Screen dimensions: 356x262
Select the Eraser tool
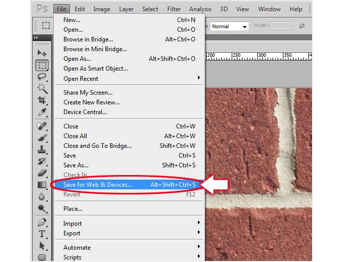(42, 173)
